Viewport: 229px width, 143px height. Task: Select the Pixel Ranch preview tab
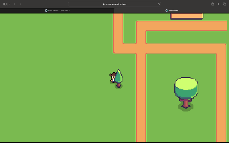171,11
